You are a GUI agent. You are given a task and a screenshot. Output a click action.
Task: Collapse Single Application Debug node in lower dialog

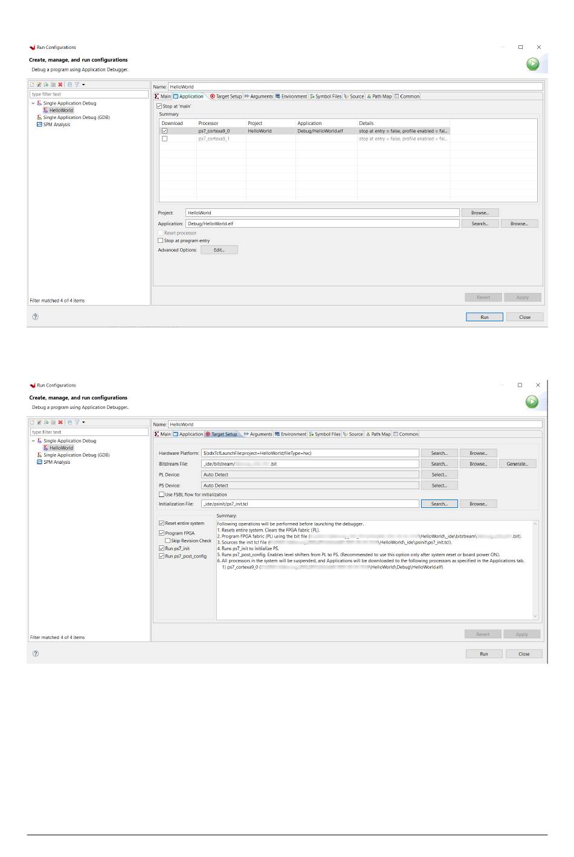pyautogui.click(x=33, y=441)
